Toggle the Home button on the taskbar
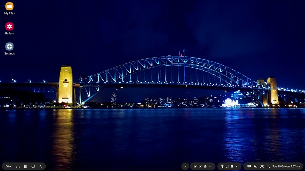305x171 pixels. [33, 166]
